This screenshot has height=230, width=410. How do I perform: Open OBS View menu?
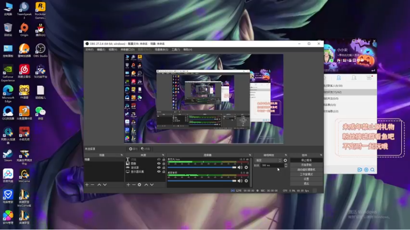point(113,50)
